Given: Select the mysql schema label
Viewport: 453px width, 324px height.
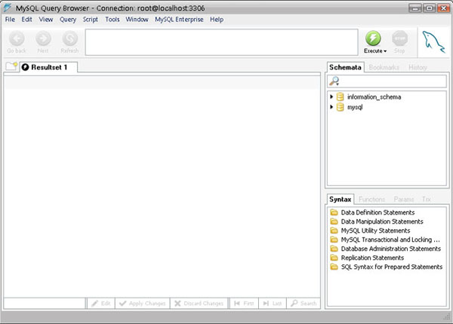Looking at the screenshot, I should point(355,107).
